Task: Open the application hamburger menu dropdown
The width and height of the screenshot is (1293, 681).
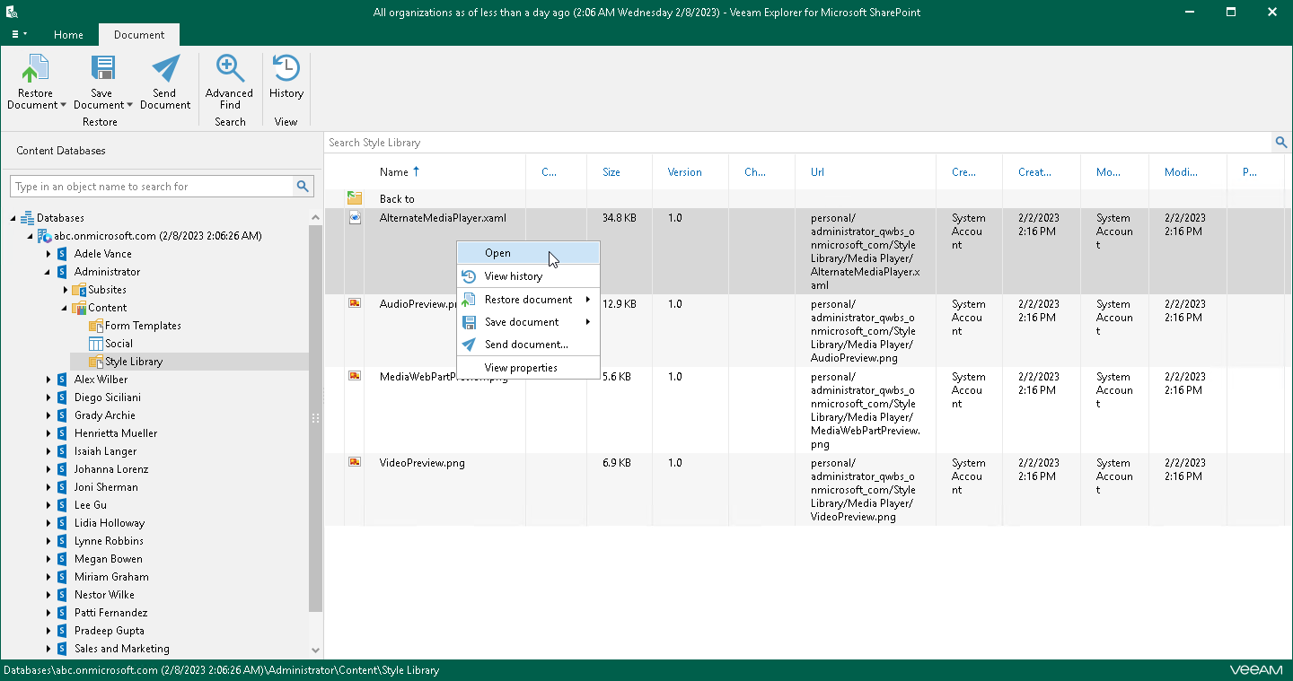Action: tap(18, 35)
